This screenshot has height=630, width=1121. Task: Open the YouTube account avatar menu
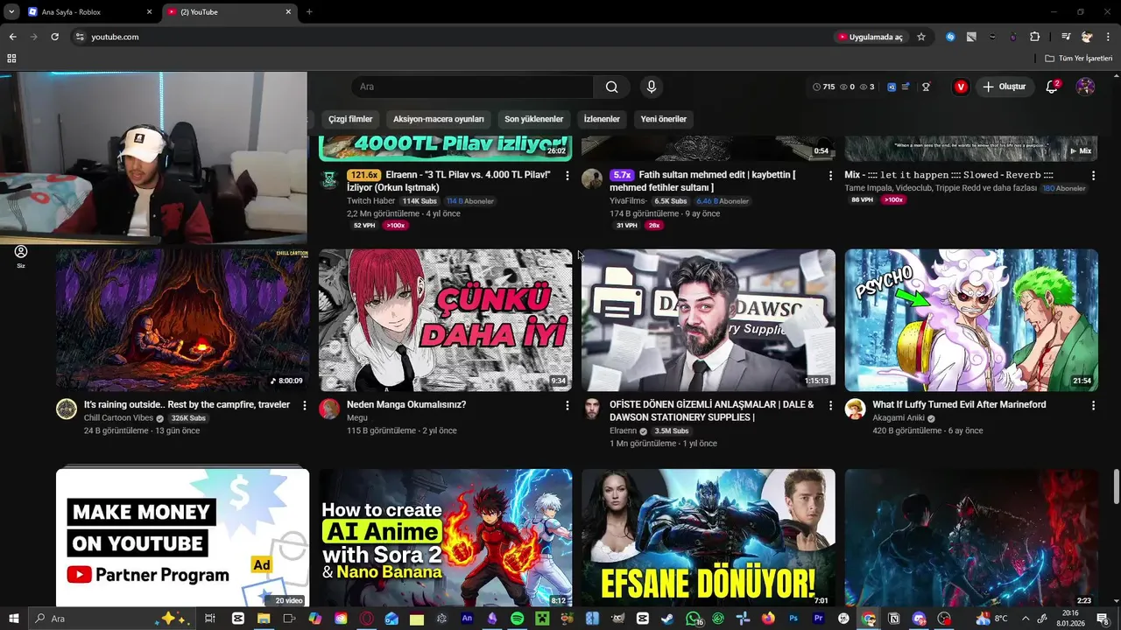point(1085,87)
